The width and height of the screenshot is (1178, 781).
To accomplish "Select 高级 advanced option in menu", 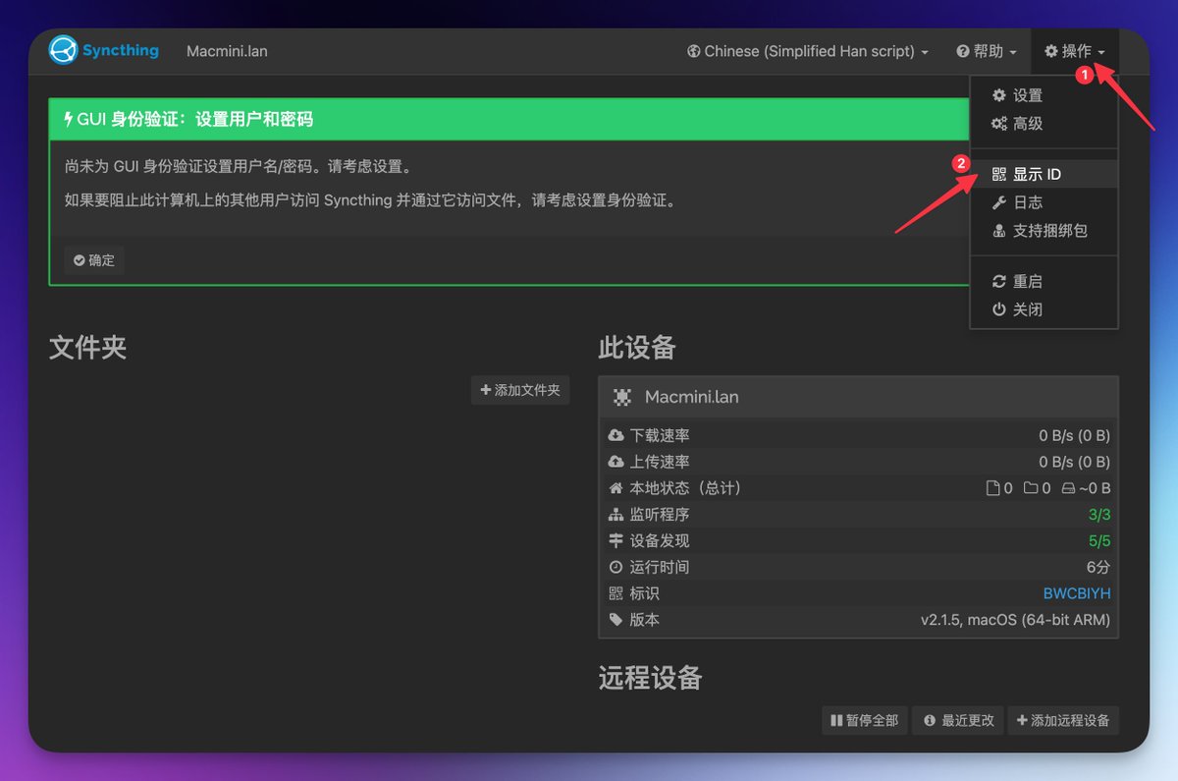I will (x=1044, y=124).
